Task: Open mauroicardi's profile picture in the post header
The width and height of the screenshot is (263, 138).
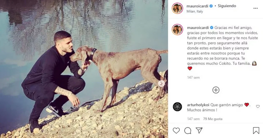Action: click(177, 8)
